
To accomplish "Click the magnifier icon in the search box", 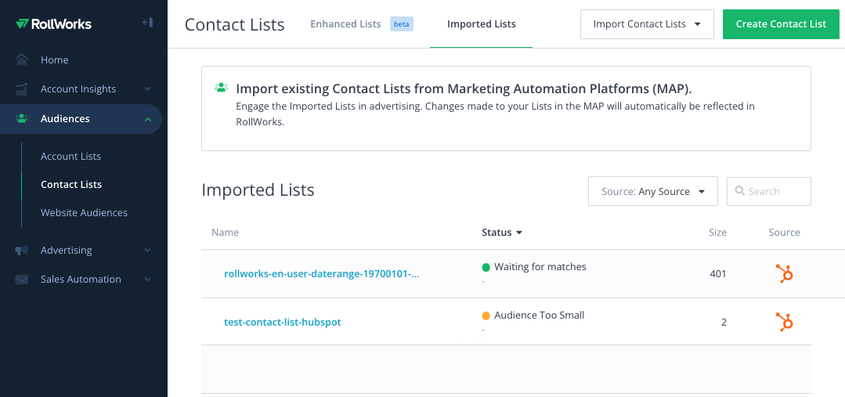I will click(740, 191).
